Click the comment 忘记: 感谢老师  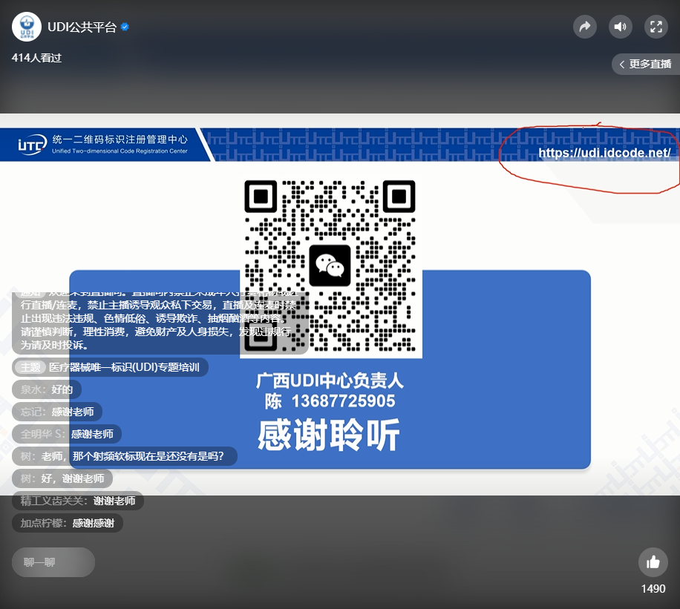57,412
